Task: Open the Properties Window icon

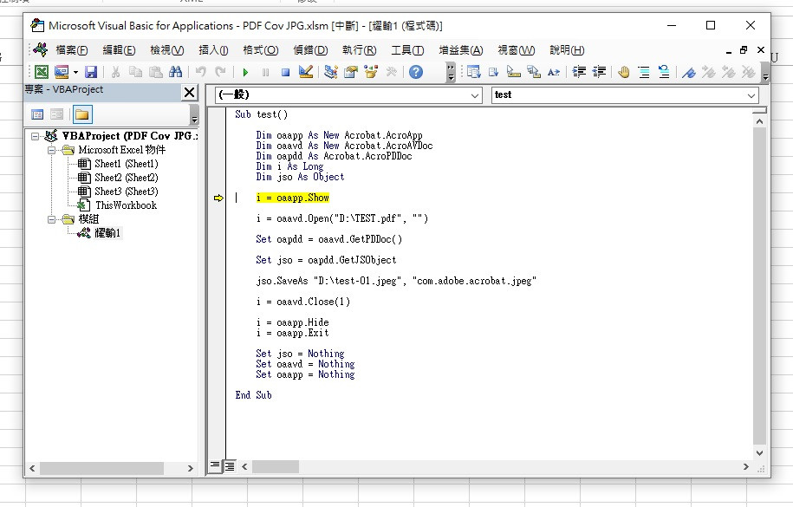Action: [x=350, y=72]
